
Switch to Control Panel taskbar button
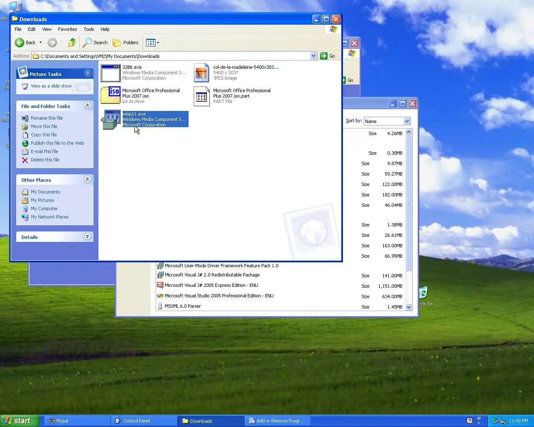point(144,421)
